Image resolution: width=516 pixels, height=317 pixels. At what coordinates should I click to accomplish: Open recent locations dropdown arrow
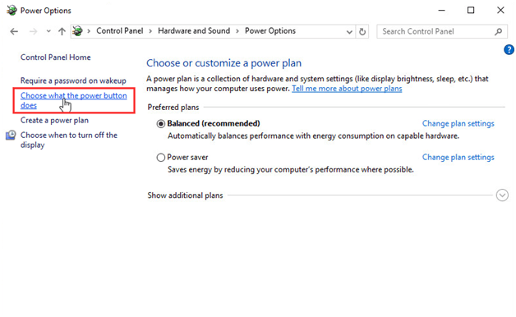pyautogui.click(x=48, y=31)
